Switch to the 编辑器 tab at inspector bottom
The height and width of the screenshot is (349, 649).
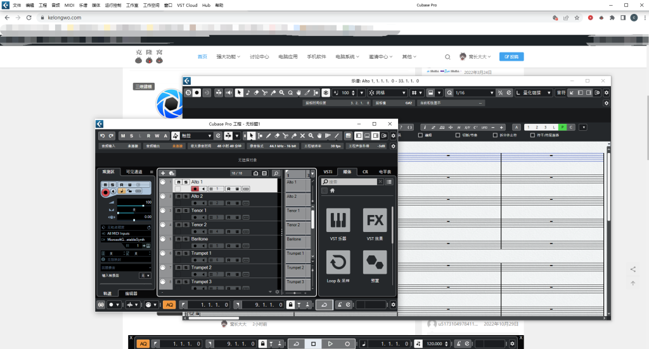click(131, 293)
